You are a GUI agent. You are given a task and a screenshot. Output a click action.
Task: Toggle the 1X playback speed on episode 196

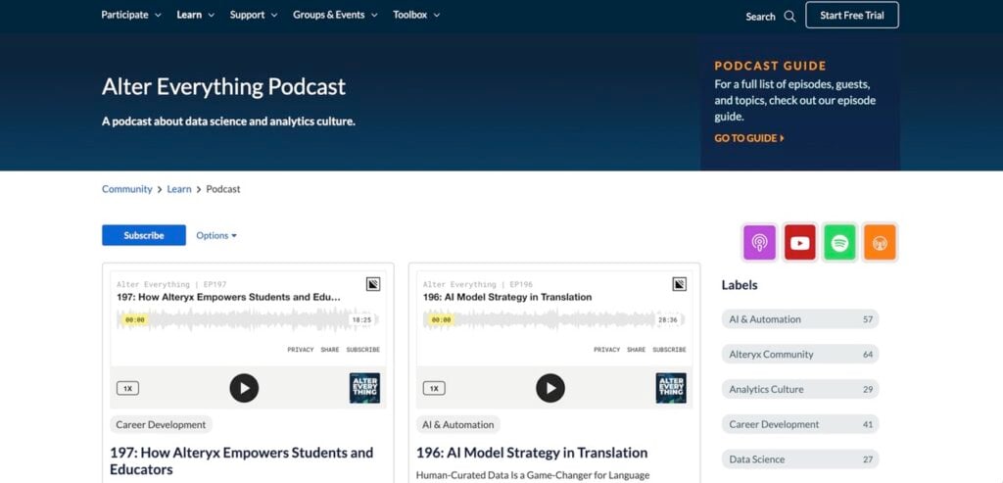pyautogui.click(x=434, y=388)
